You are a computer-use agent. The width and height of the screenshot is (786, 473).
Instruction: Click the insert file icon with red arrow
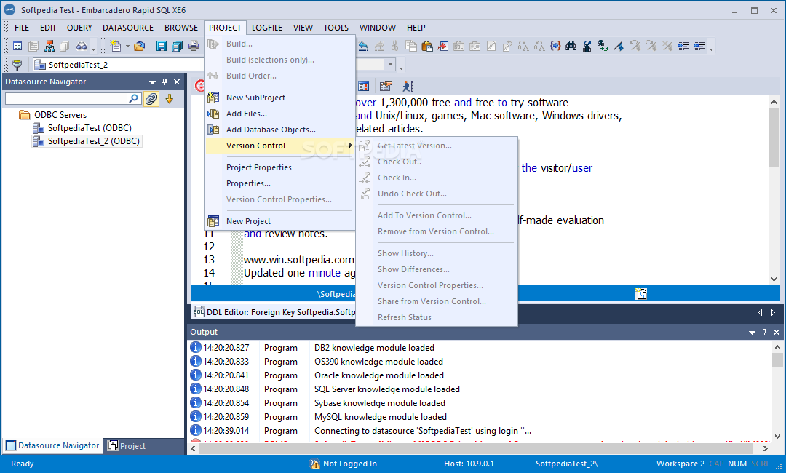(x=443, y=47)
